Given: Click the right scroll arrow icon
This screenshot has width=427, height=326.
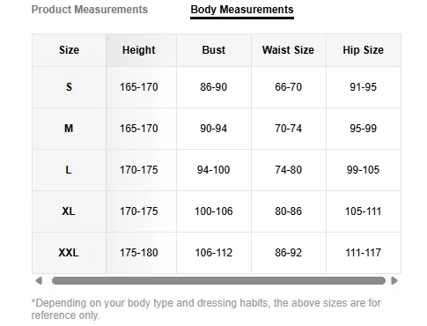Looking at the screenshot, I should 394,281.
